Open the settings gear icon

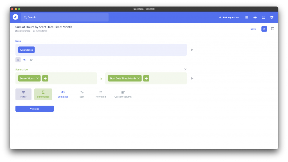pos(272,17)
